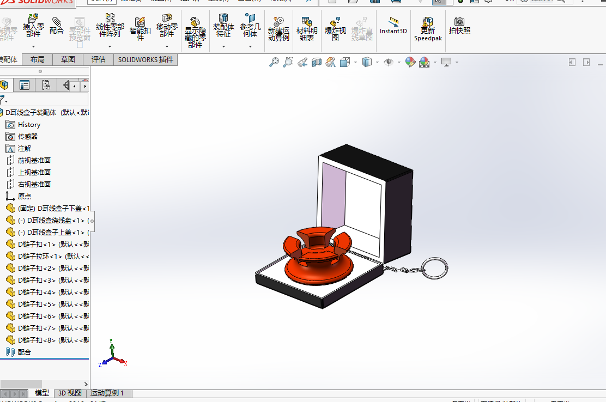The width and height of the screenshot is (606, 402).
Task: Click the View Orientation cube icon
Action: pos(345,62)
